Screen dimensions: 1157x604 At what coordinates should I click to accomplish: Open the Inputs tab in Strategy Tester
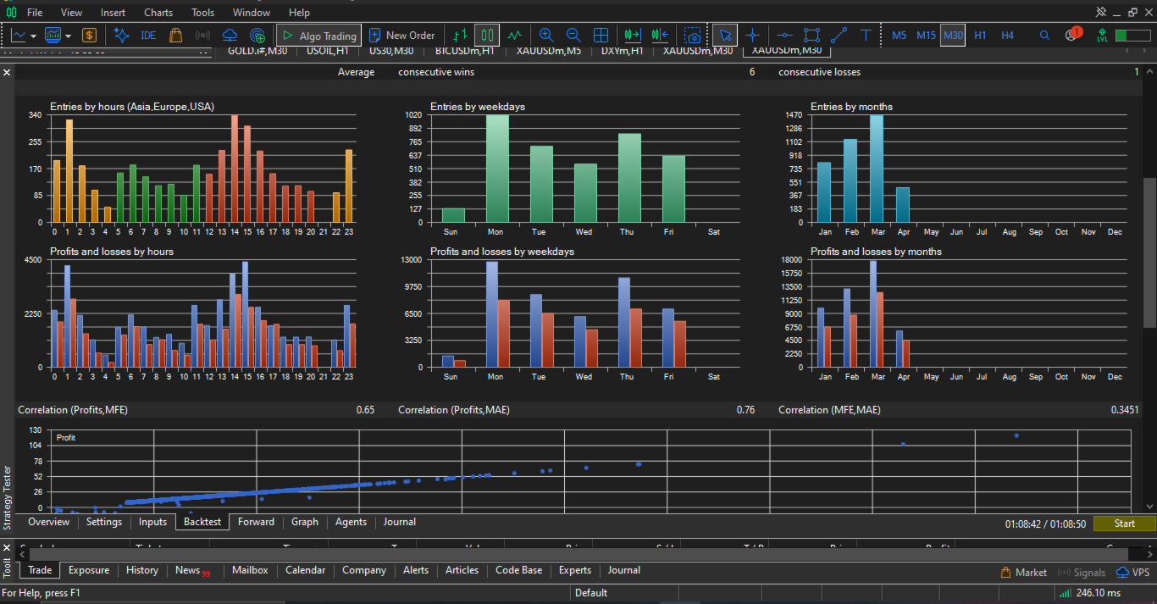point(152,522)
